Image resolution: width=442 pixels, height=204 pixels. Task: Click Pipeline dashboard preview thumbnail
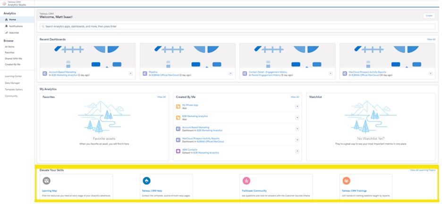pyautogui.click(x=187, y=56)
